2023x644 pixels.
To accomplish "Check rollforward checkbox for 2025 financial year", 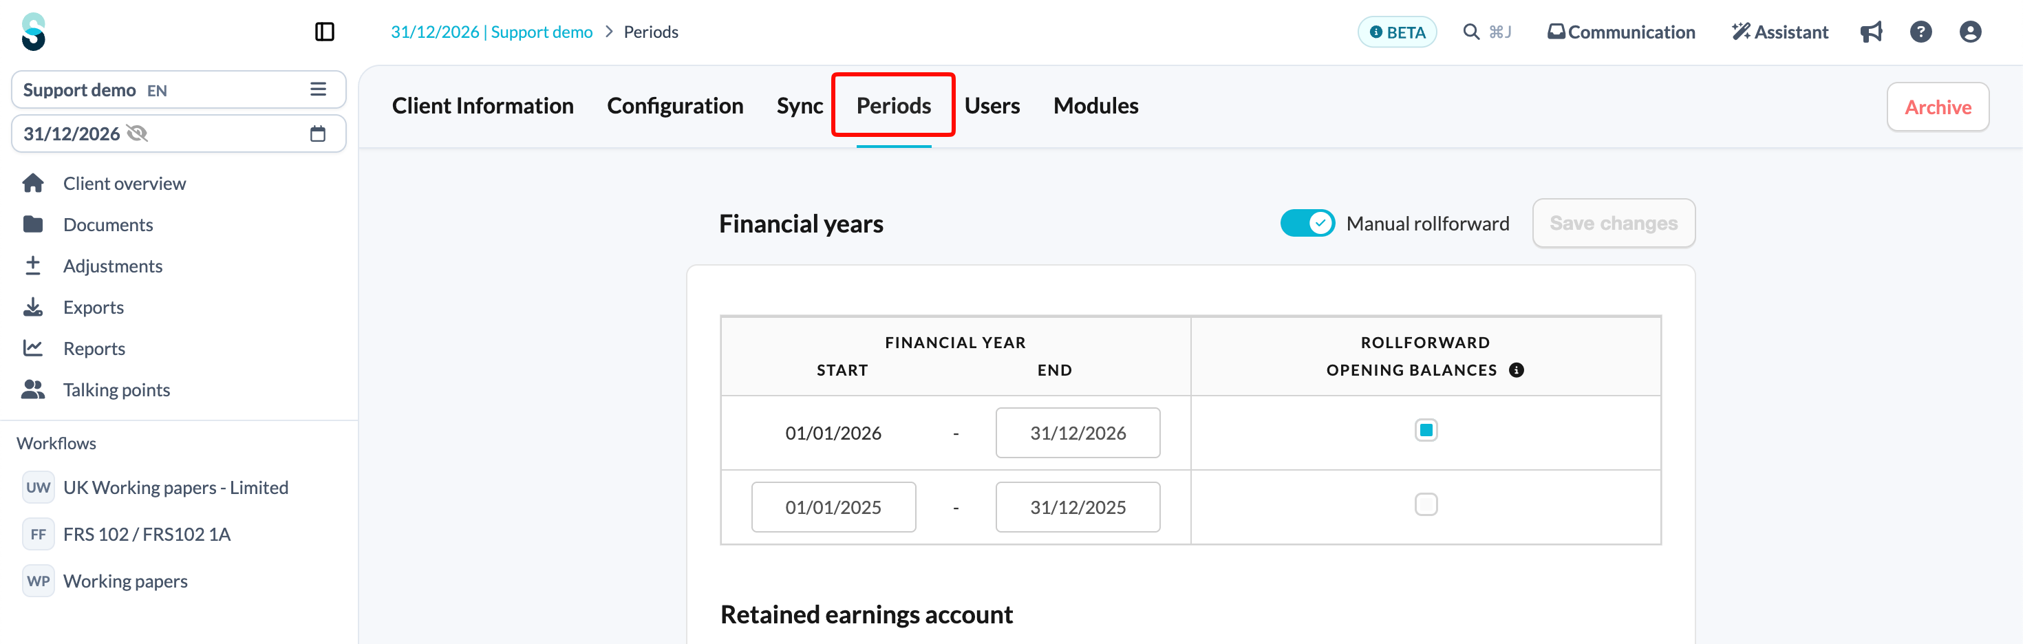I will 1425,504.
